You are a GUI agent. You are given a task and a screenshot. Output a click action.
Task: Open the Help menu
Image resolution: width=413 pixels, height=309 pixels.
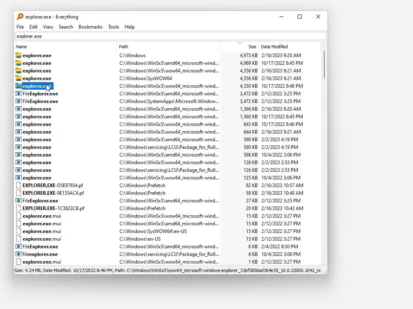[x=129, y=27]
